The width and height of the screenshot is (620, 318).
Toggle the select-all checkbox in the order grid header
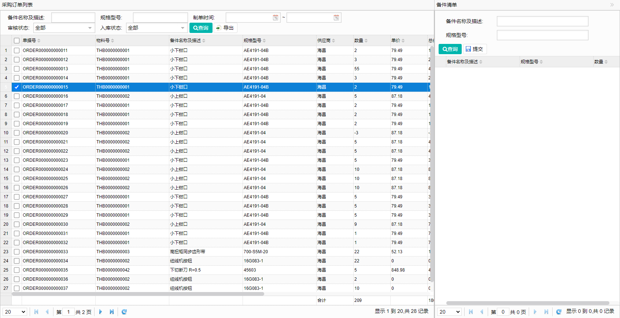pos(16,41)
